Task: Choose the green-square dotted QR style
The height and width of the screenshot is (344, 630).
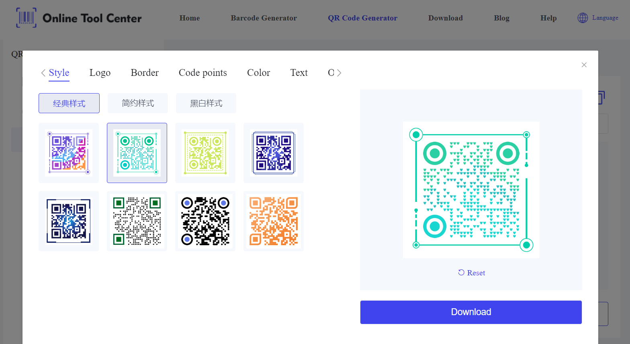Action: [x=137, y=221]
